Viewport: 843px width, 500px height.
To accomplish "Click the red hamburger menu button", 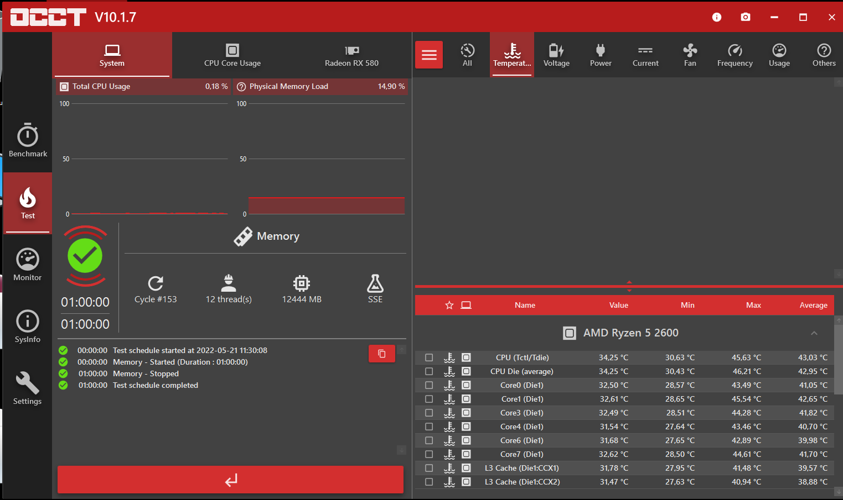I will 429,55.
